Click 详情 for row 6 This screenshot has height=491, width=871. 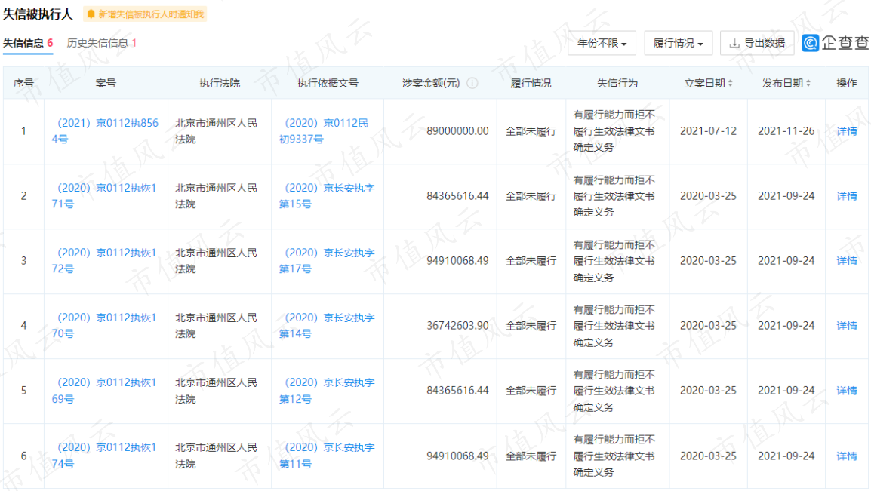coord(847,456)
